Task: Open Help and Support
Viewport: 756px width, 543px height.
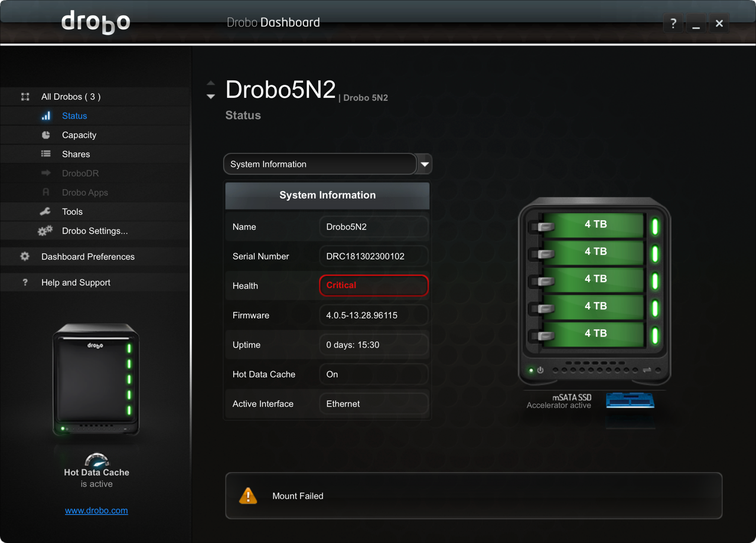Action: (76, 283)
